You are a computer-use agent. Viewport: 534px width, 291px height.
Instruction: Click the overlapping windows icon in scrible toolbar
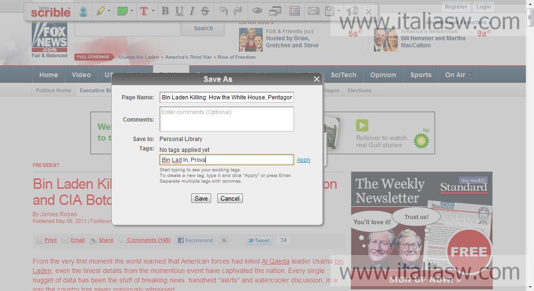275,11
